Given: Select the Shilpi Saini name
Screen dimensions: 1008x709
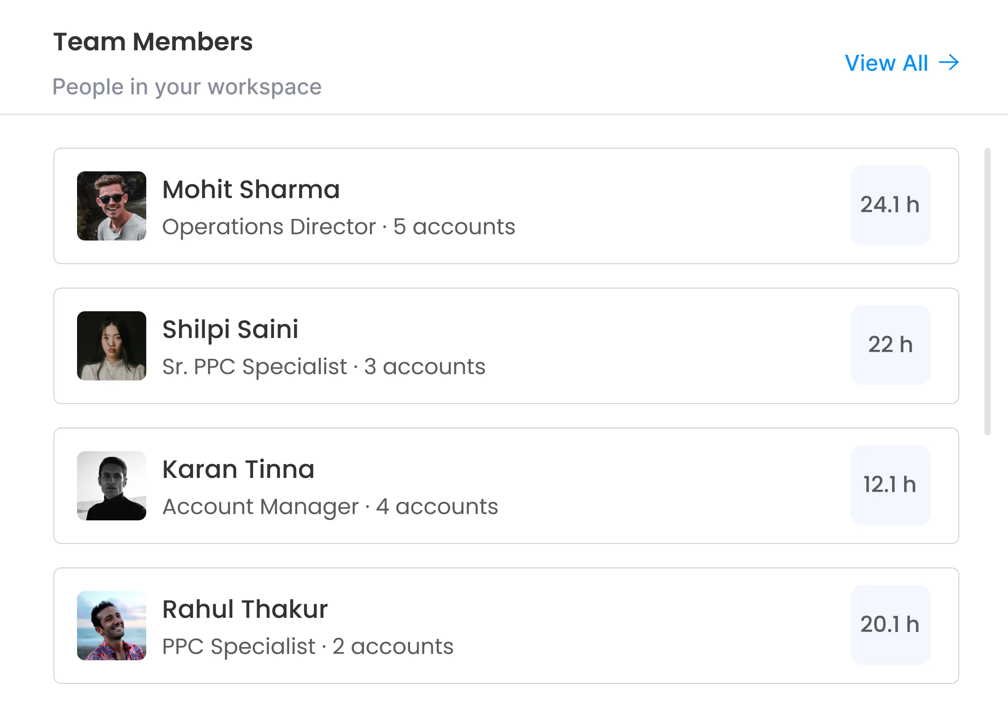Looking at the screenshot, I should [230, 330].
